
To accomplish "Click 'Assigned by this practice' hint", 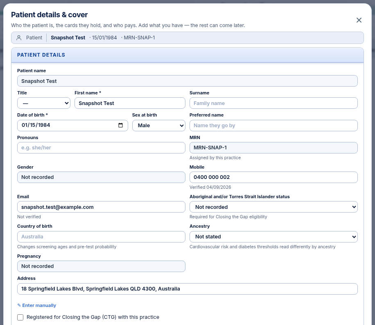I will pyautogui.click(x=215, y=158).
